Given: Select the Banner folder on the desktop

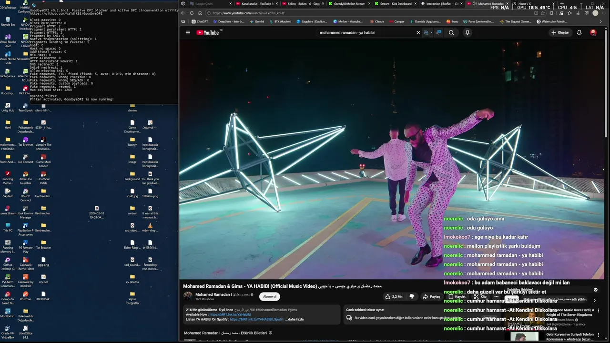Looking at the screenshot, I should tap(132, 141).
